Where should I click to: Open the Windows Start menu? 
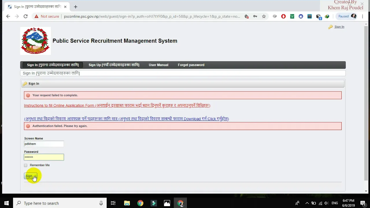[6, 203]
